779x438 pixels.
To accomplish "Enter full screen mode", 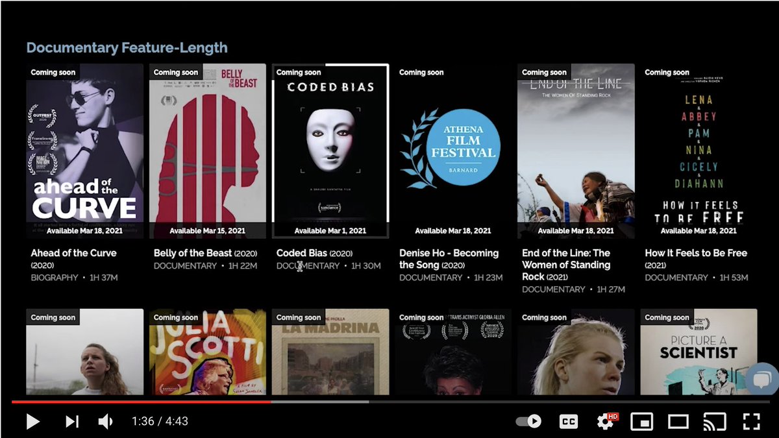I will 751,422.
